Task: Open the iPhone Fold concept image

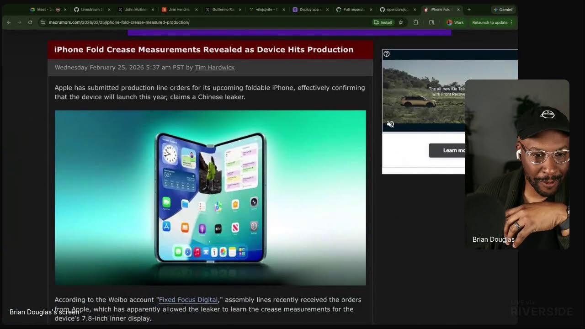Action: [x=210, y=198]
